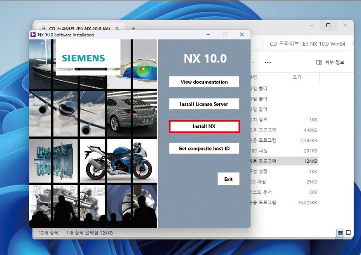This screenshot has height=255, width=361.
Task: Click the blue motorcycle image
Action: [118, 161]
